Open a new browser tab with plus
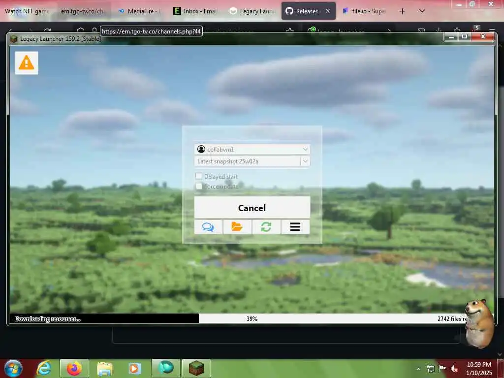The width and height of the screenshot is (504, 378). coord(402,11)
